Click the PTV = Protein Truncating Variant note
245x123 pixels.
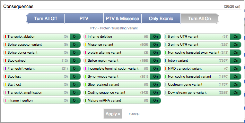(x=114, y=28)
